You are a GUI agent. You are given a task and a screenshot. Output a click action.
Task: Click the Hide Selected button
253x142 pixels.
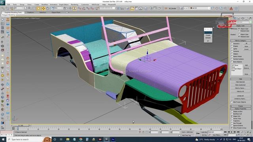[240, 82]
